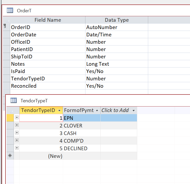Switch to the OrderT tab
Screen dimensions: 190x184
tap(24, 11)
